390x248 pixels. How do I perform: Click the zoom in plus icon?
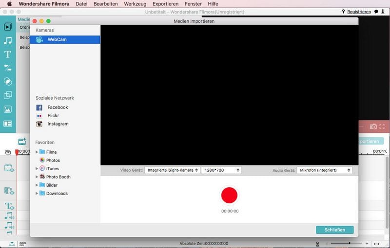pyautogui.click(x=367, y=244)
